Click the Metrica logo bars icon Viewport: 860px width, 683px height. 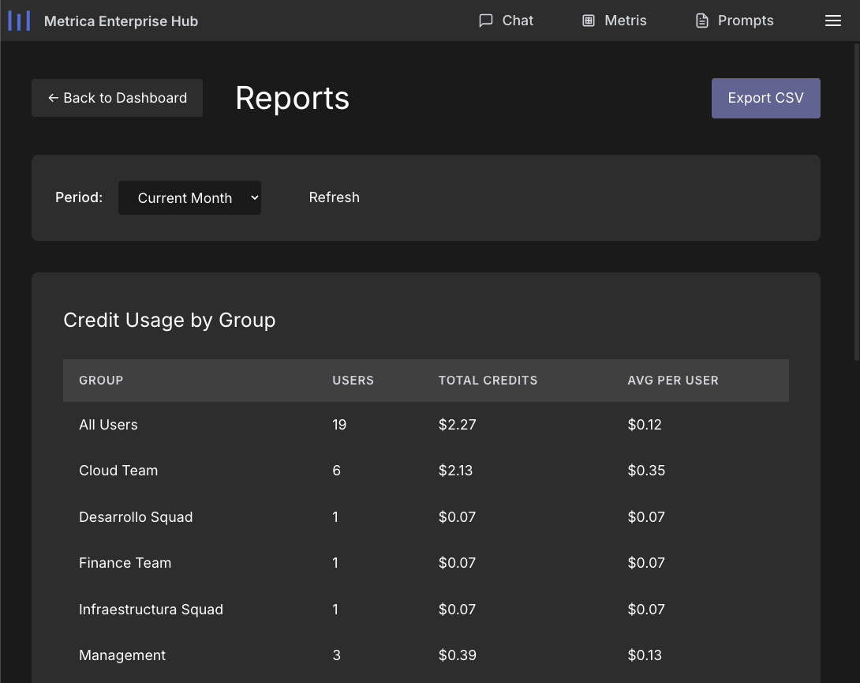[x=19, y=21]
